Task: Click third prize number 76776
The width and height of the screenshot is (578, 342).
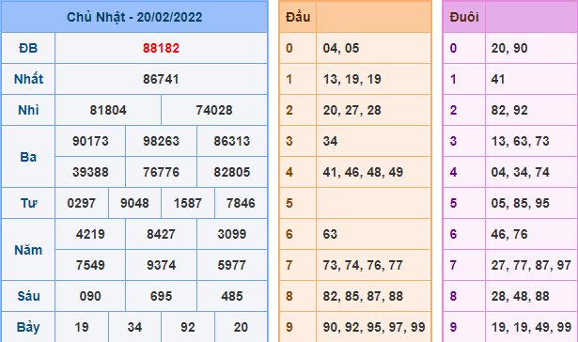Action: [161, 172]
